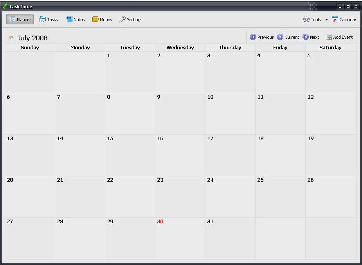Select the day 20 cell

tap(30, 197)
